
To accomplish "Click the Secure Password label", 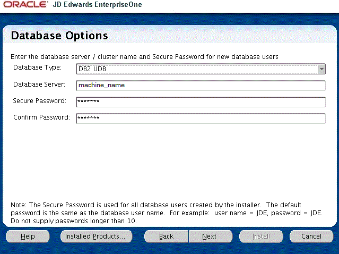I will 40,100.
